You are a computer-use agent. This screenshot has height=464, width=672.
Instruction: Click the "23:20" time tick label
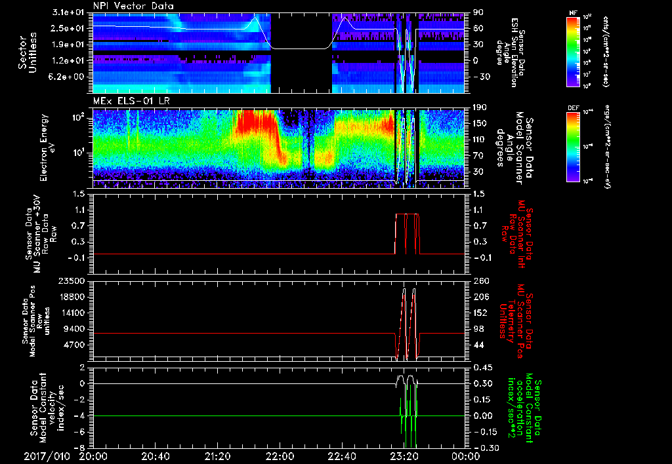coord(404,456)
